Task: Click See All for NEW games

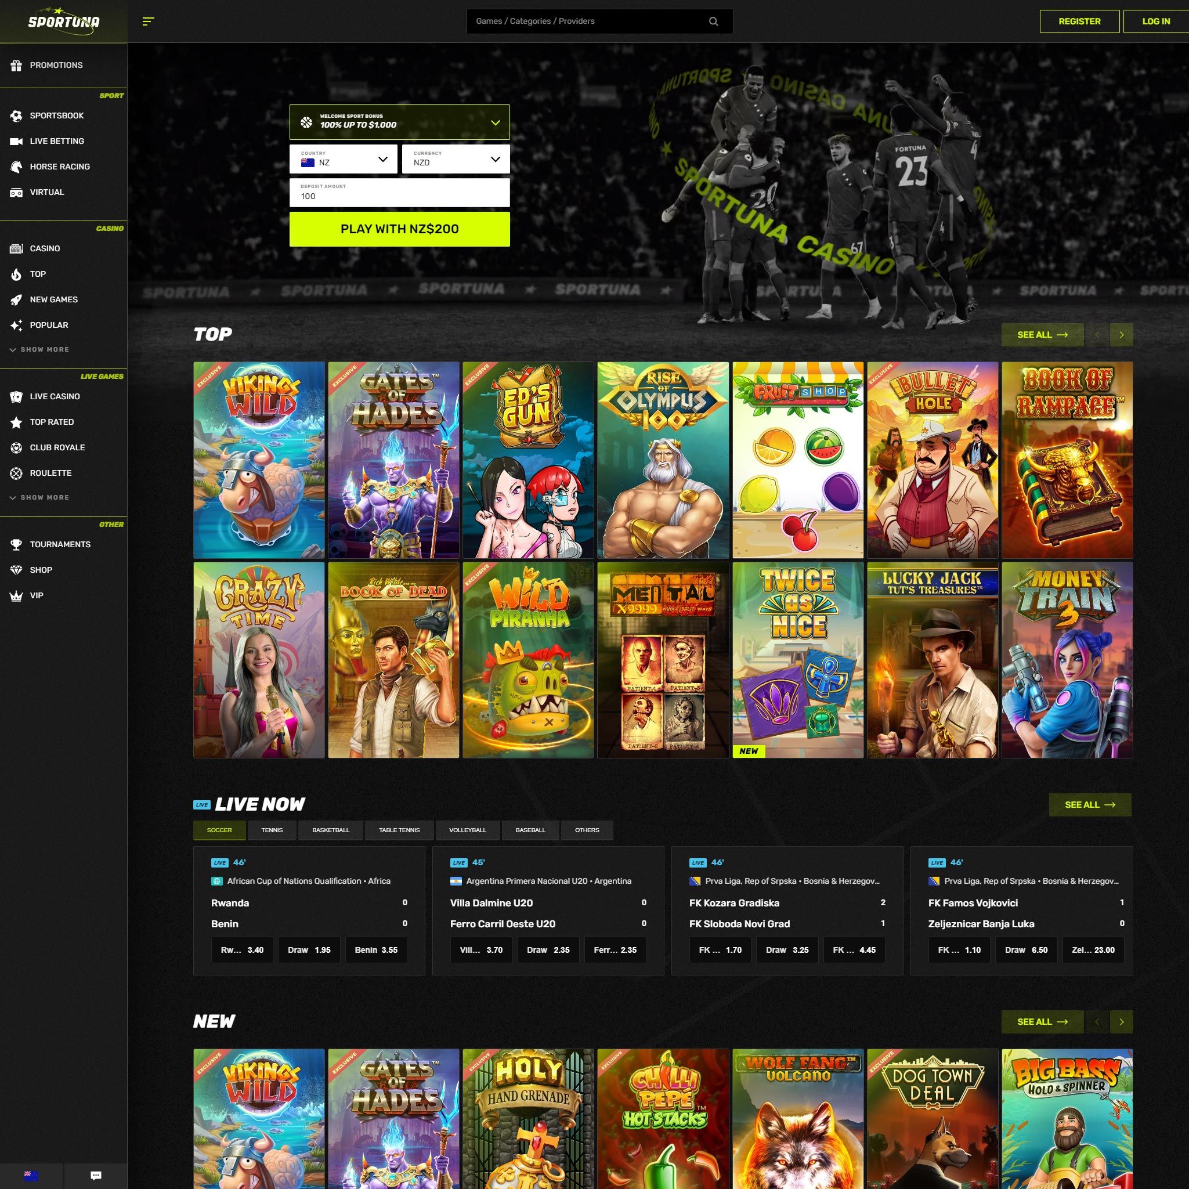Action: (x=1043, y=1022)
